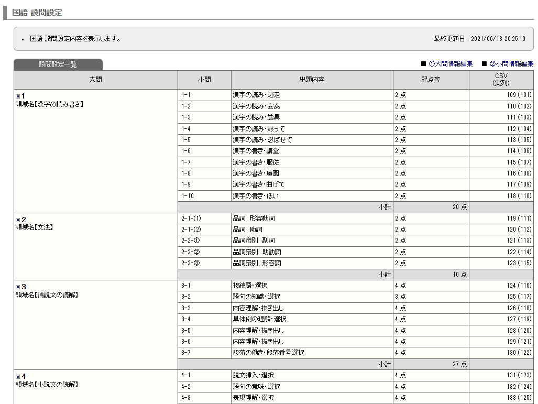
Task: Select 脱文挿入・選択 cell
Action: (312, 375)
